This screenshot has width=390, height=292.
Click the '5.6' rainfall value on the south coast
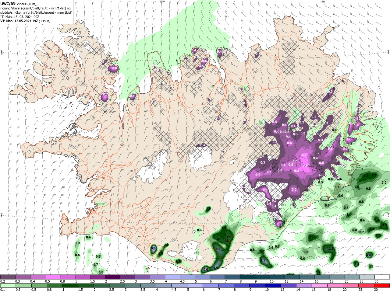206,269
